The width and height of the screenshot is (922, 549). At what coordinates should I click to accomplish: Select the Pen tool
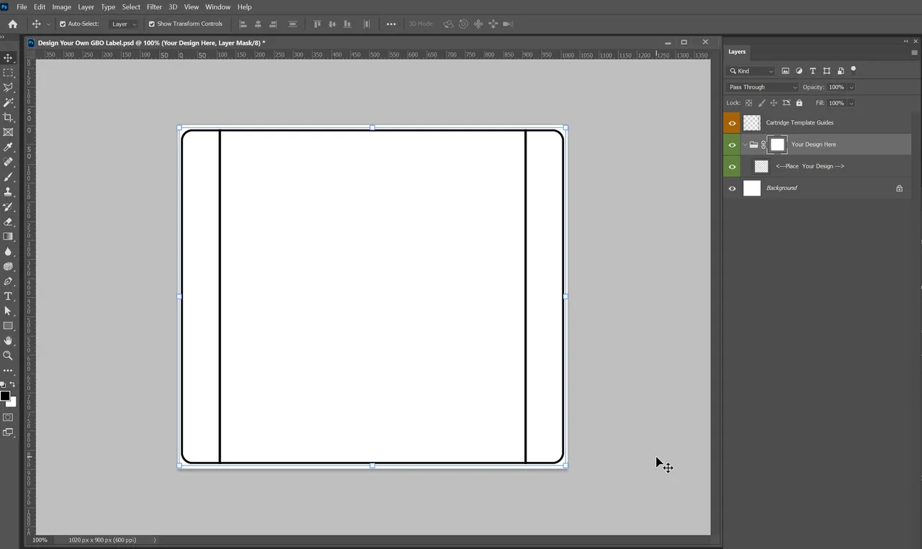tap(8, 281)
